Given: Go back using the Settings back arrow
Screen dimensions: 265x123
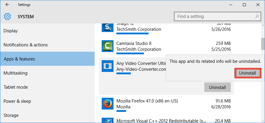Looking at the screenshot, I should click(x=7, y=5).
